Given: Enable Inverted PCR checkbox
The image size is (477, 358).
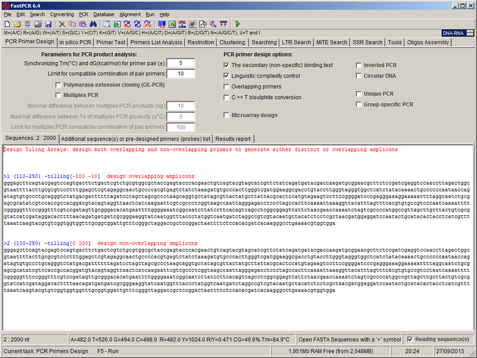Looking at the screenshot, I should (358, 65).
